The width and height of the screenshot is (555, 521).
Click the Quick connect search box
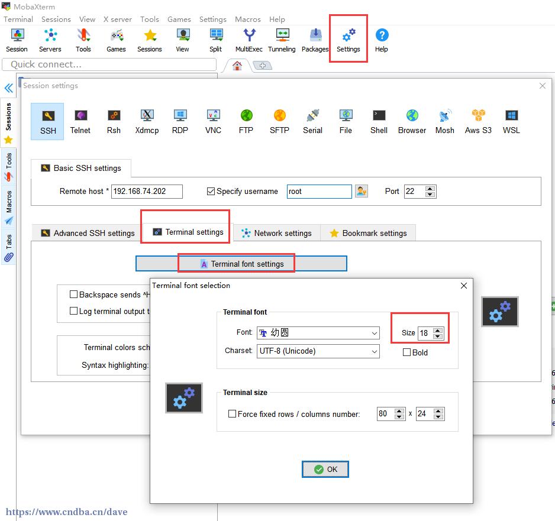[x=109, y=64]
